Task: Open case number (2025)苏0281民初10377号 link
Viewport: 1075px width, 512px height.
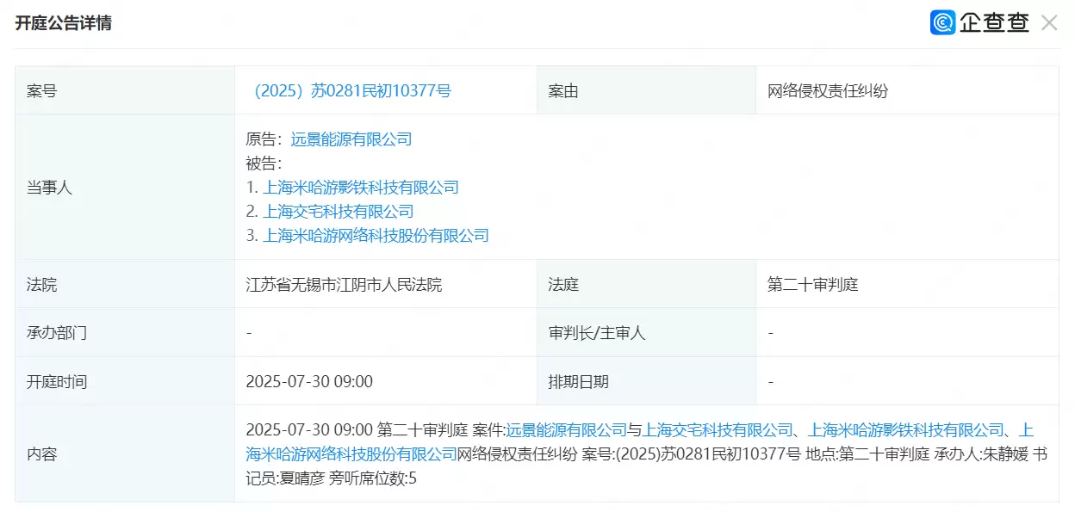Action: pos(357,89)
